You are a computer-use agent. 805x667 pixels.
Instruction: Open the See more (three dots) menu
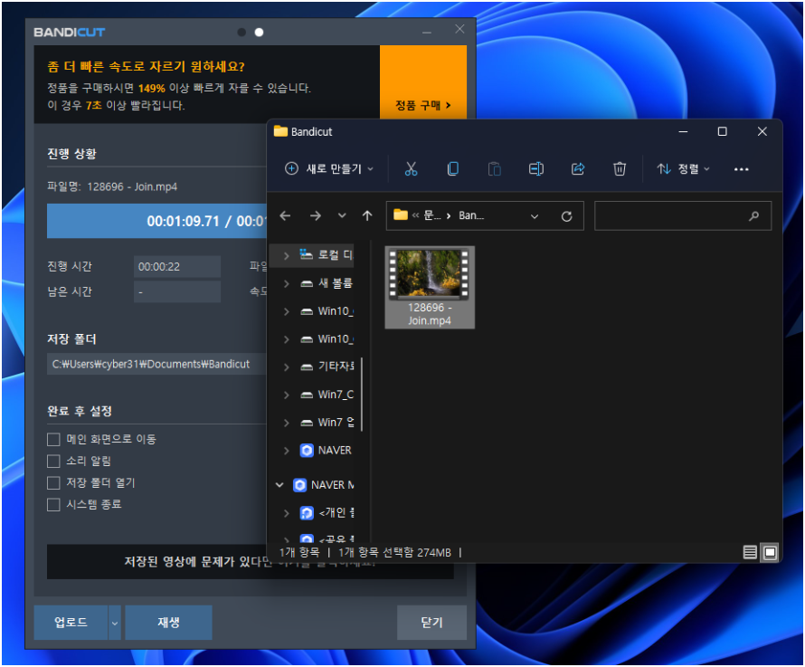(741, 169)
